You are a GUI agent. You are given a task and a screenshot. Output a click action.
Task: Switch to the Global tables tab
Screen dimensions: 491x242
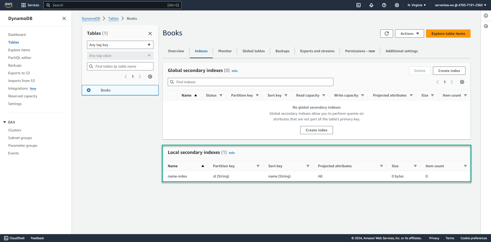pos(254,51)
